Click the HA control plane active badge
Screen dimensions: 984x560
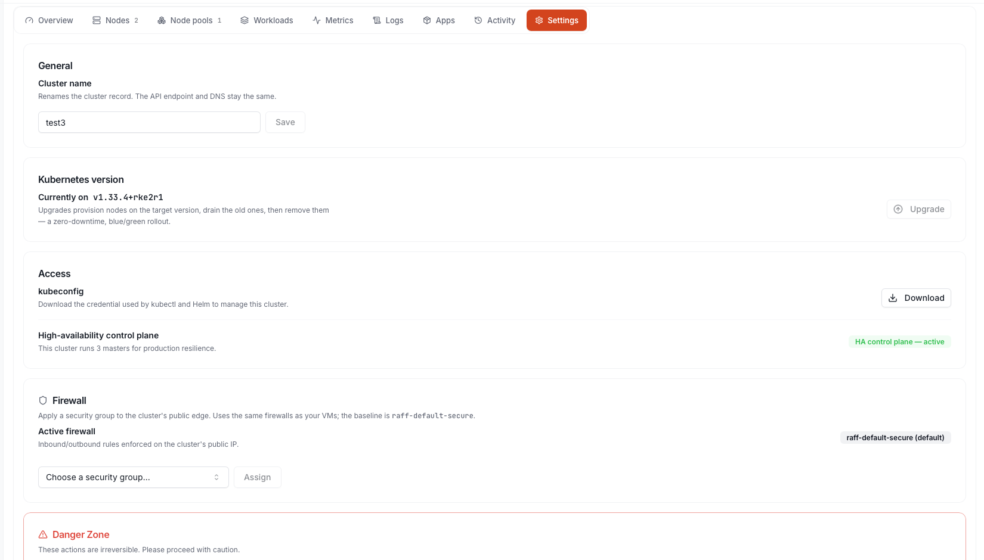[900, 342]
